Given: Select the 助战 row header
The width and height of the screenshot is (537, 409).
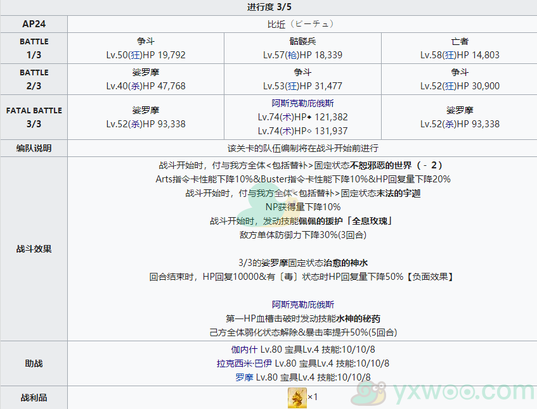Looking at the screenshot, I should point(34,363).
